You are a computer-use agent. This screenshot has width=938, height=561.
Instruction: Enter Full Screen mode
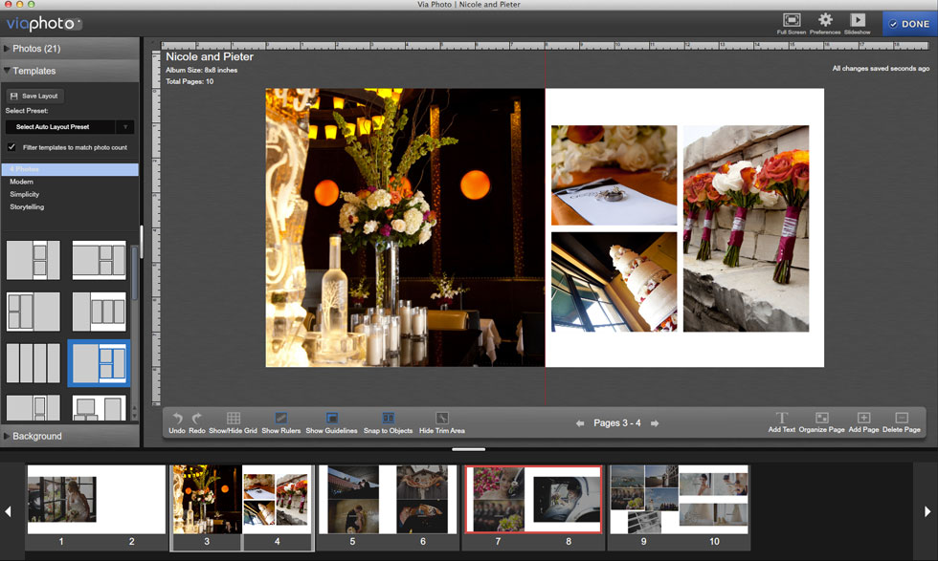click(x=792, y=20)
